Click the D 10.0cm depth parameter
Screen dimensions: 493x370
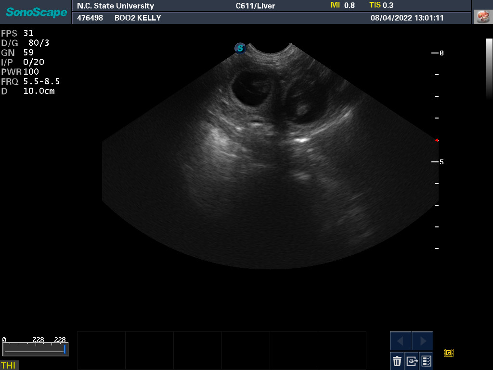pyautogui.click(x=28, y=91)
